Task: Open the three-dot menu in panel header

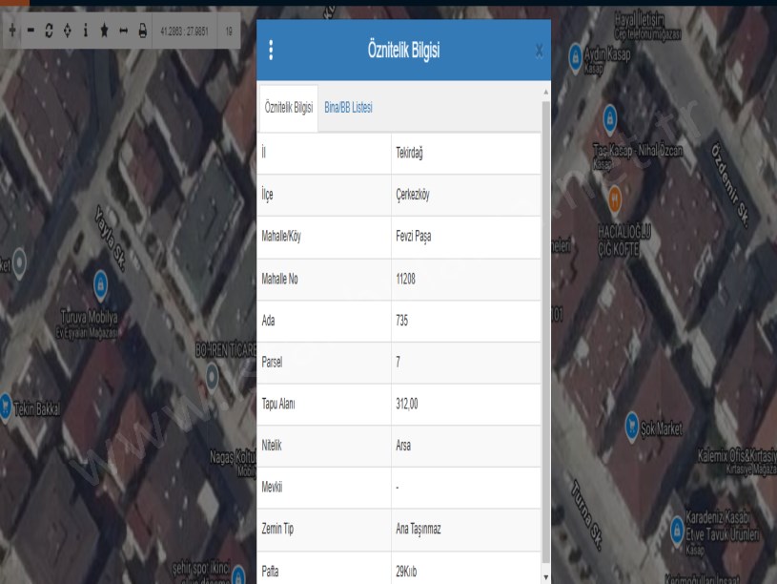Action: coord(272,52)
